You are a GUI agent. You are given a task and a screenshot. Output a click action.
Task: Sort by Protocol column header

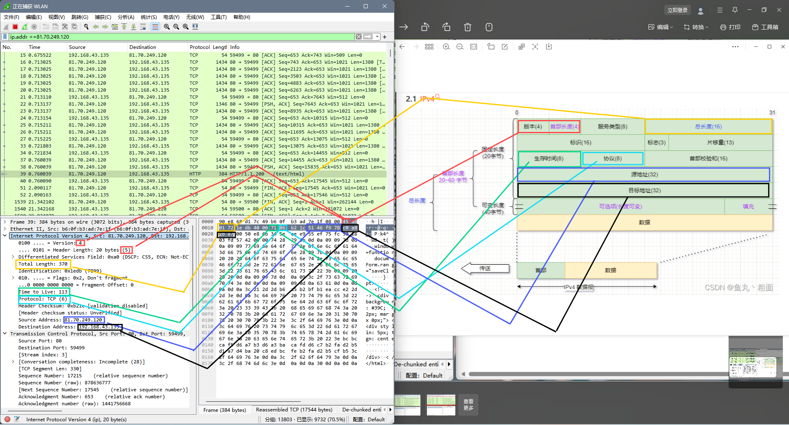point(199,47)
